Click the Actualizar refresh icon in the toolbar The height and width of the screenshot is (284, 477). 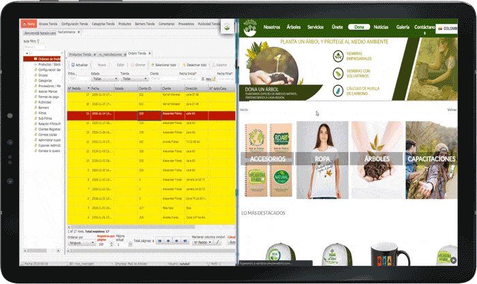(72, 65)
